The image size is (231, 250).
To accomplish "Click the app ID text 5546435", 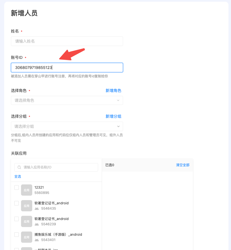I will [x=49, y=209].
